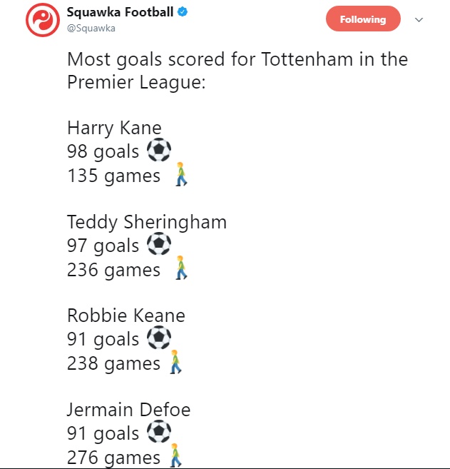Click the walking person beside 236 games
The width and height of the screenshot is (450, 469).
coord(183,268)
